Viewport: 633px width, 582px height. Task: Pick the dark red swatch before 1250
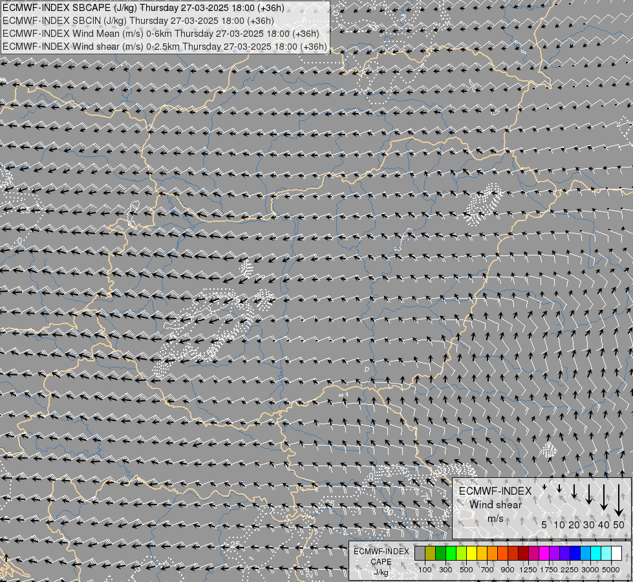coord(523,554)
